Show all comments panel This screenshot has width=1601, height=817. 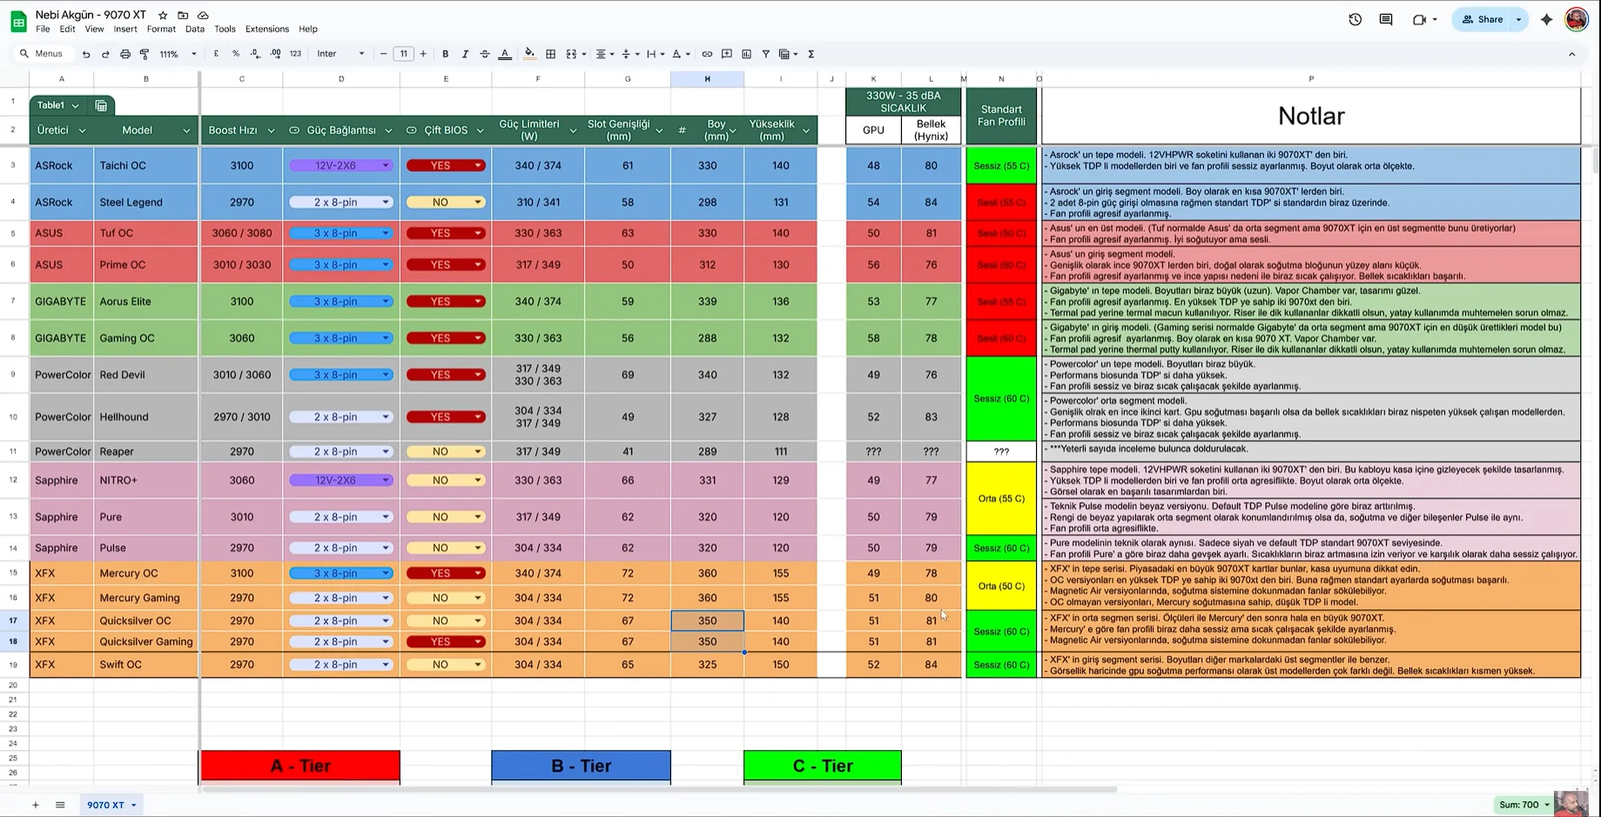[1386, 19]
